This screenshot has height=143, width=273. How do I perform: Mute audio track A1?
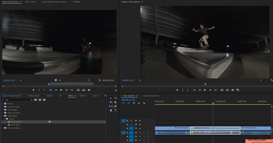tap(140, 133)
